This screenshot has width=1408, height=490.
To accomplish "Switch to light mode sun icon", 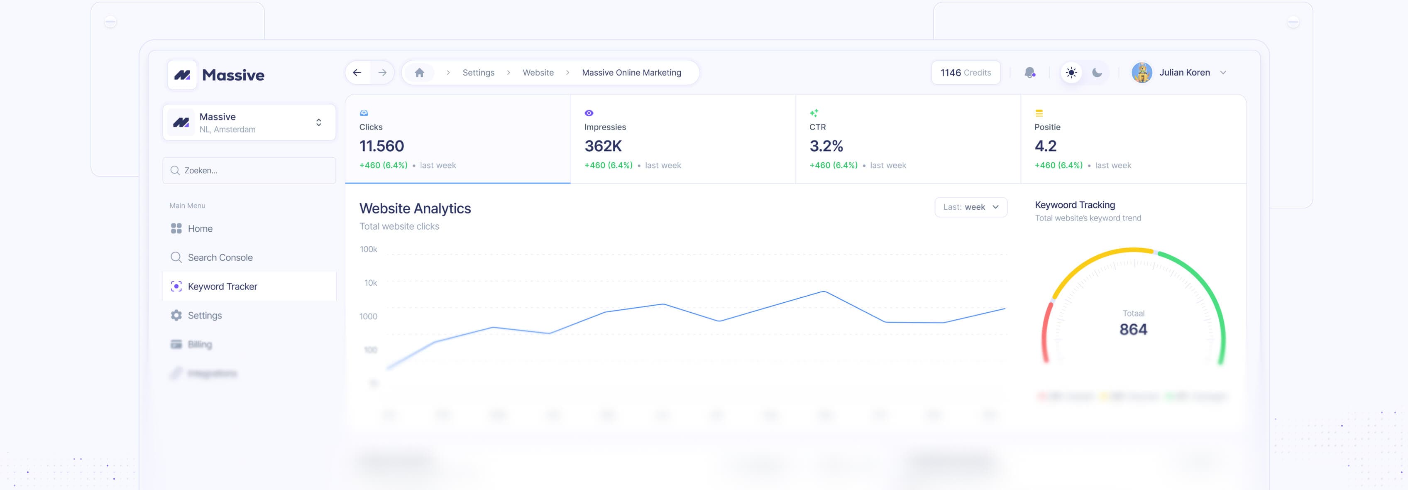I will pos(1071,73).
